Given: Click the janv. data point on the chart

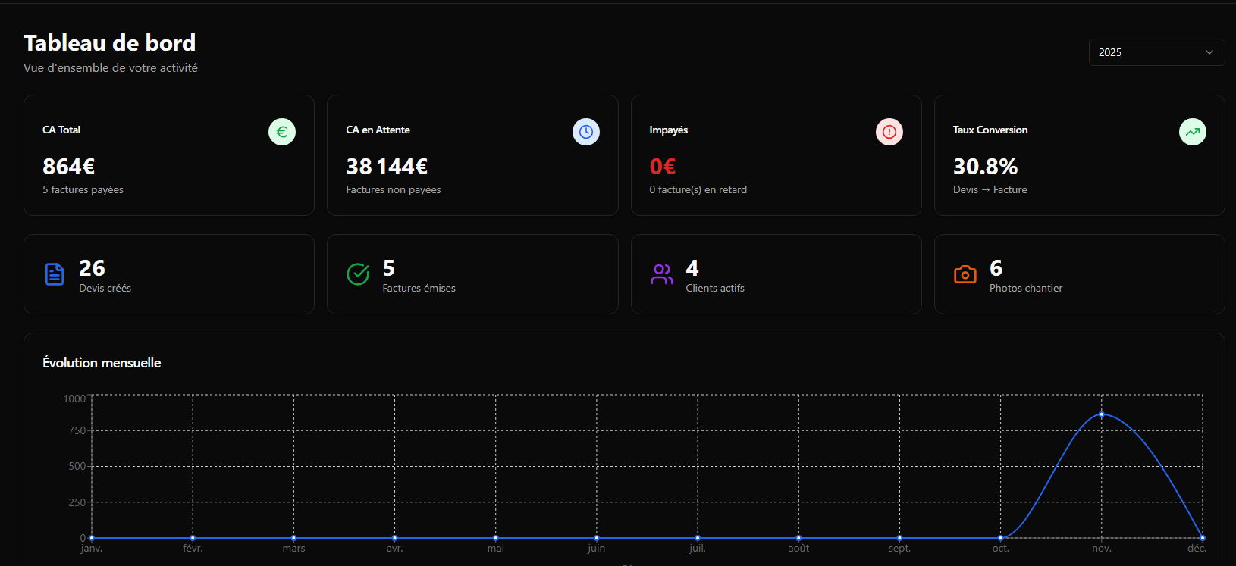Looking at the screenshot, I should coord(92,538).
